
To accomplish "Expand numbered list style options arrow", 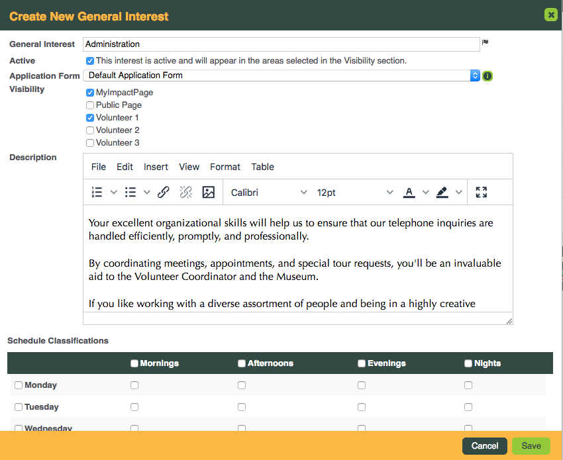I will [x=113, y=193].
